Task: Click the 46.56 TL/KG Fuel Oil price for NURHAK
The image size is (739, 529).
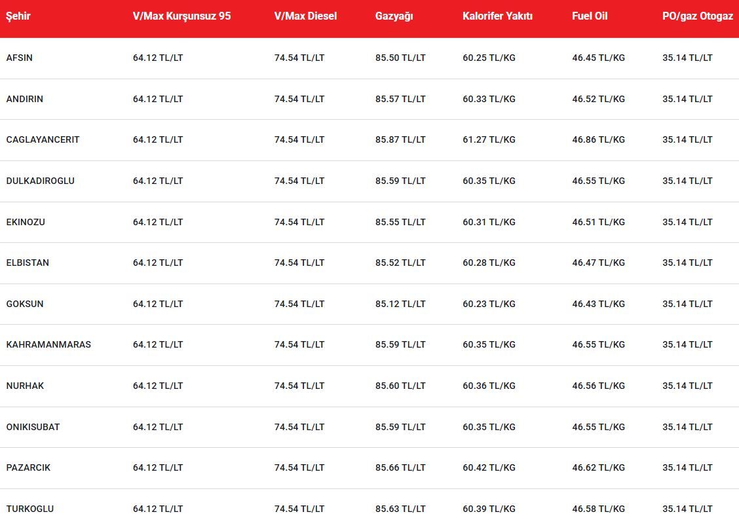Action: [598, 386]
